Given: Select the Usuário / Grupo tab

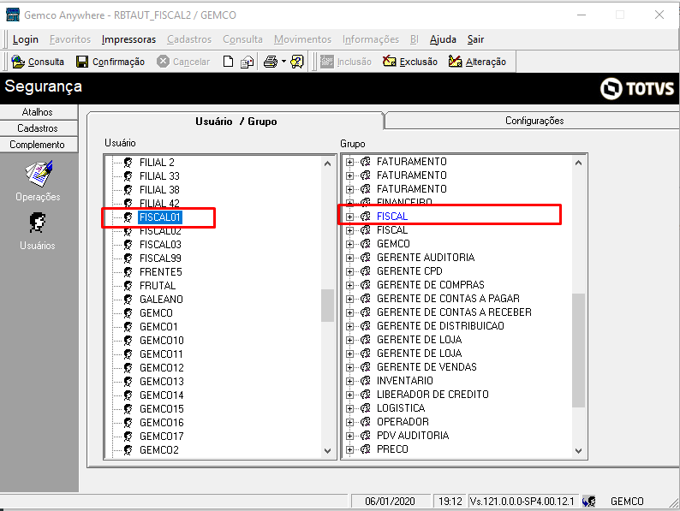Looking at the screenshot, I should 236,122.
